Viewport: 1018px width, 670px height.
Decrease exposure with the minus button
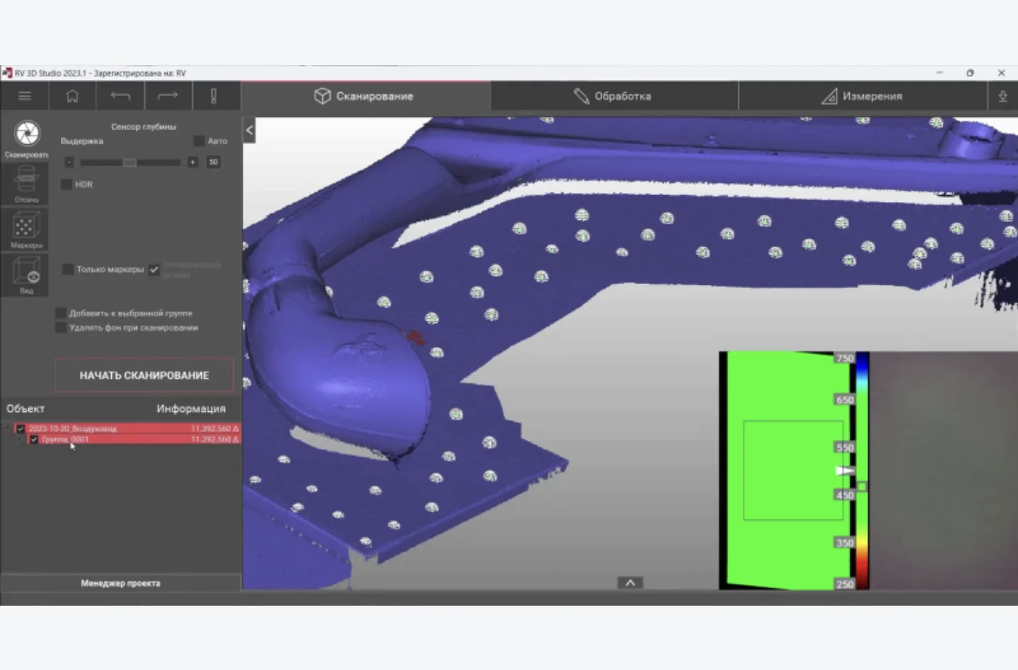69,163
